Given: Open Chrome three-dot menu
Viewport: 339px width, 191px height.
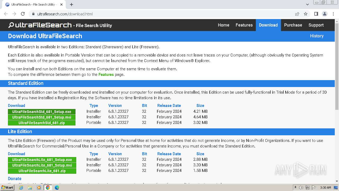Looking at the screenshot, I should (333, 14).
